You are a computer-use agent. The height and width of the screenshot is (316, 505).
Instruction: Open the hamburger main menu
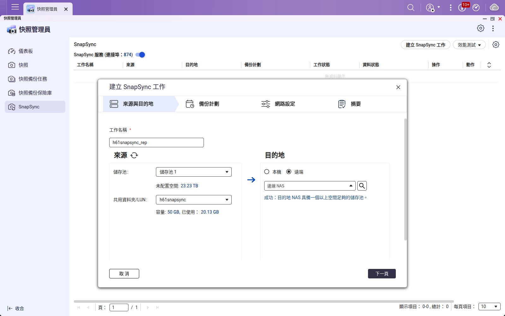15,7
